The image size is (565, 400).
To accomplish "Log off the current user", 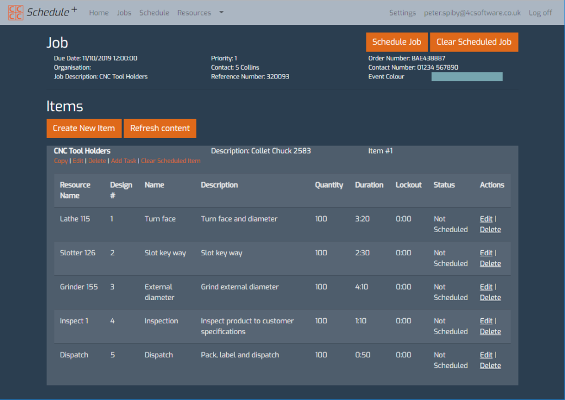I will tap(540, 12).
